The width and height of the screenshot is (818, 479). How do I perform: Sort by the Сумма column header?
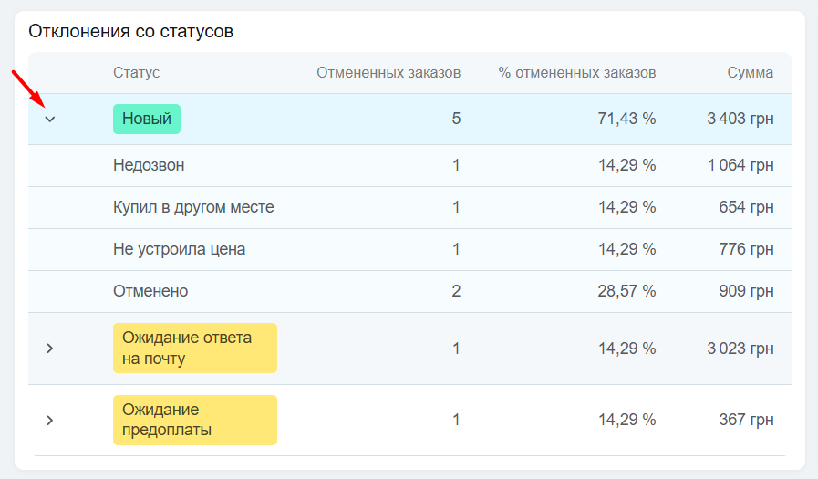(750, 73)
